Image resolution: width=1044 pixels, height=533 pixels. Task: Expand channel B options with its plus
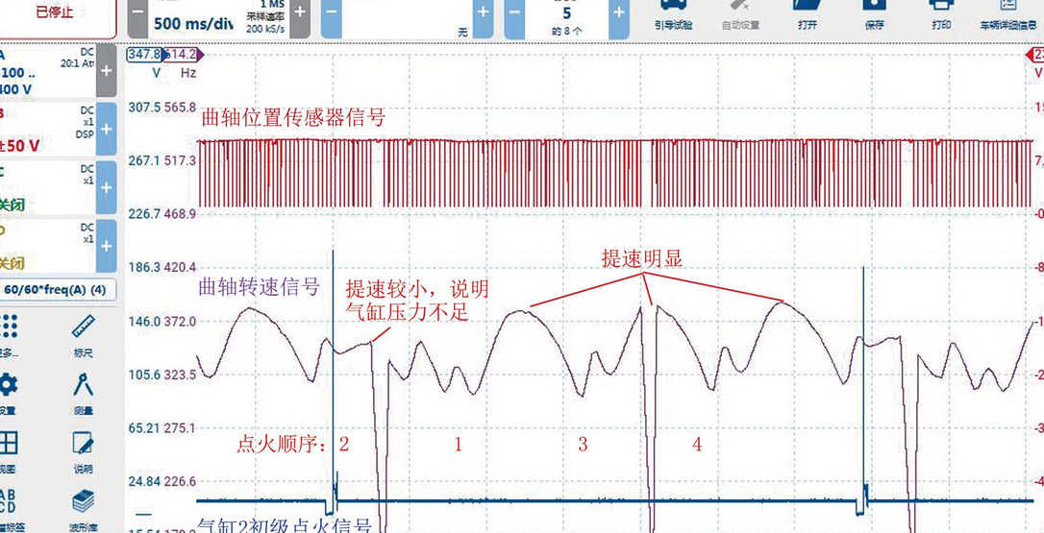106,129
